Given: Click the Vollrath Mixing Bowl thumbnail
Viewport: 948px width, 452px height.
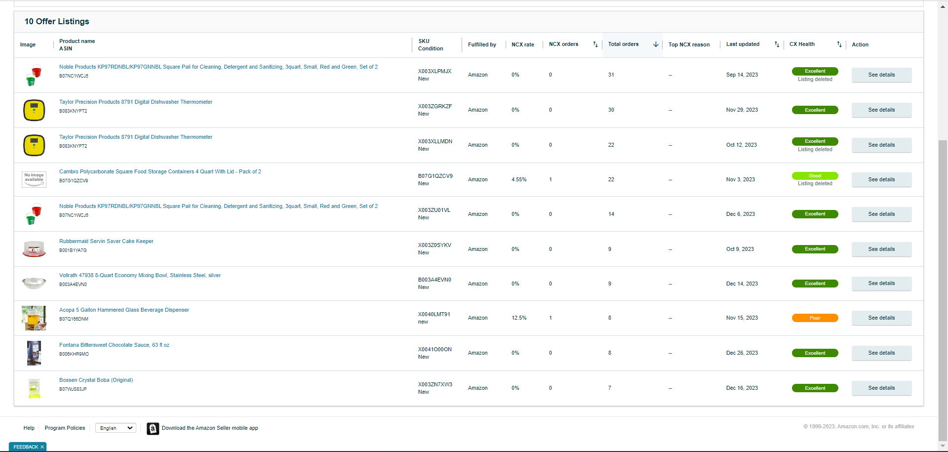Looking at the screenshot, I should (34, 283).
